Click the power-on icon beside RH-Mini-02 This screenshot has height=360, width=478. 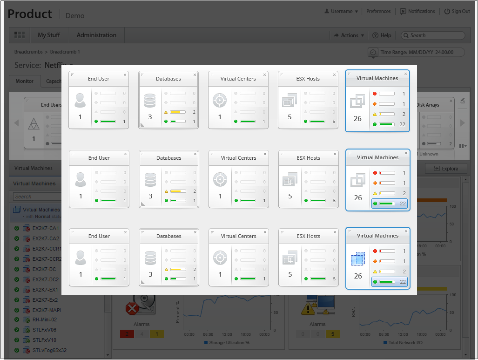(x=27, y=320)
